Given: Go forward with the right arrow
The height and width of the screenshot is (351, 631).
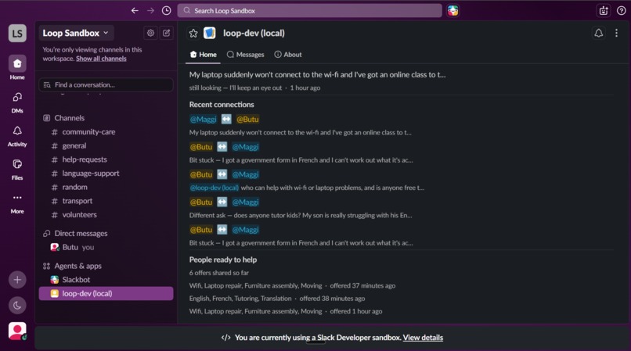Looking at the screenshot, I should (x=150, y=11).
